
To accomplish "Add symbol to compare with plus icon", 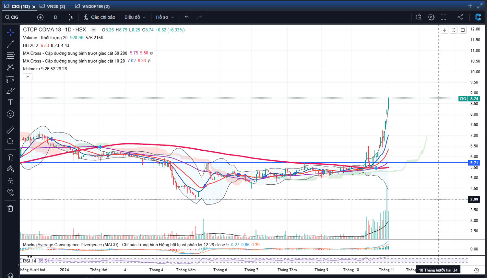I will click(40, 17).
